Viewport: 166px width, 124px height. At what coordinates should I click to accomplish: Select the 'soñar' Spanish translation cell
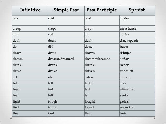click(x=137, y=59)
